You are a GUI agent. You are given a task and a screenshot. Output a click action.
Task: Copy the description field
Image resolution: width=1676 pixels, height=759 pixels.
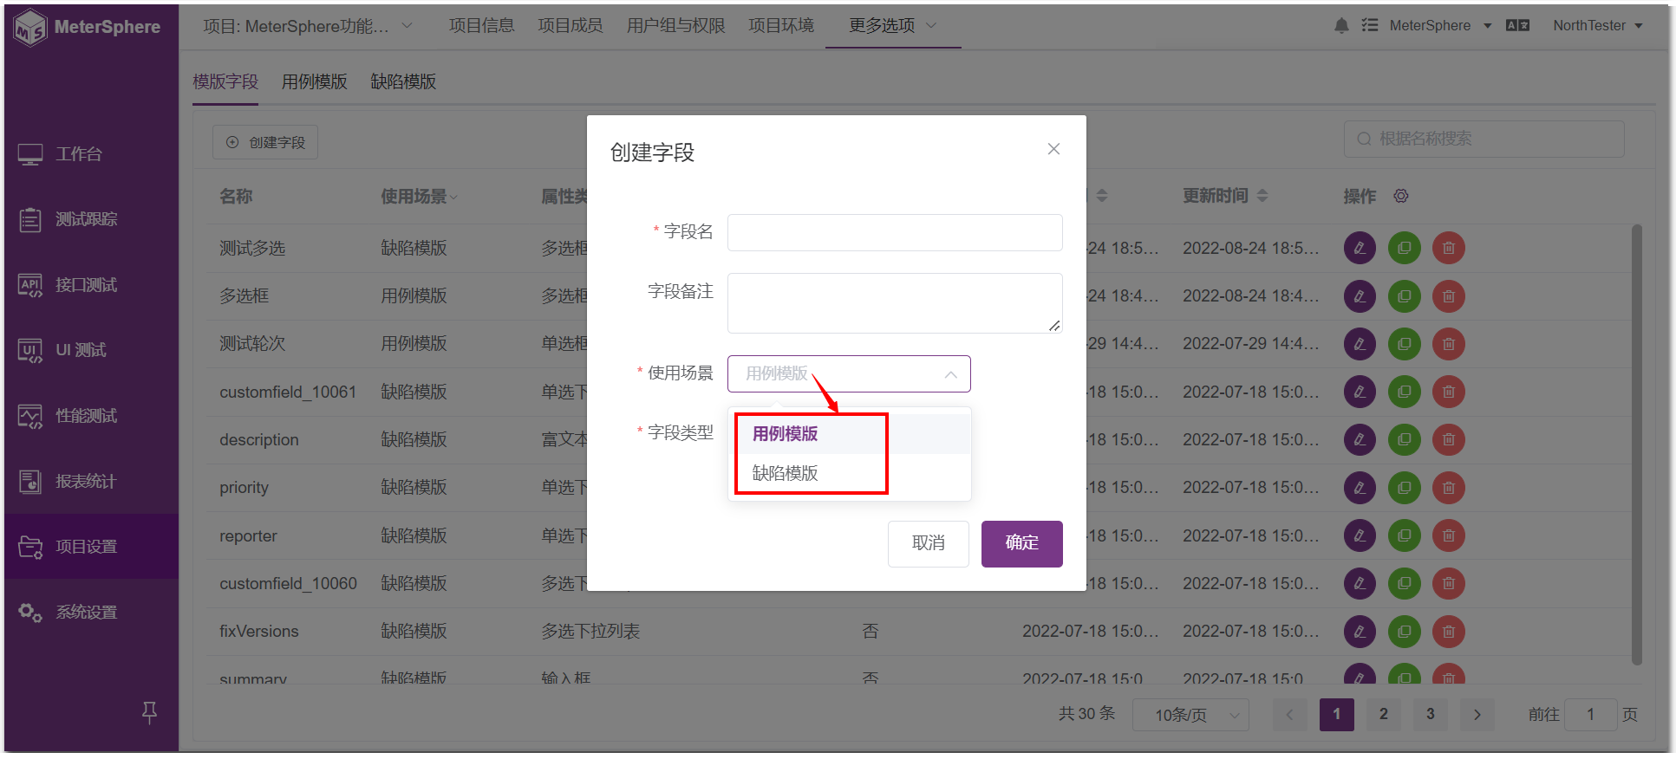pos(1404,439)
